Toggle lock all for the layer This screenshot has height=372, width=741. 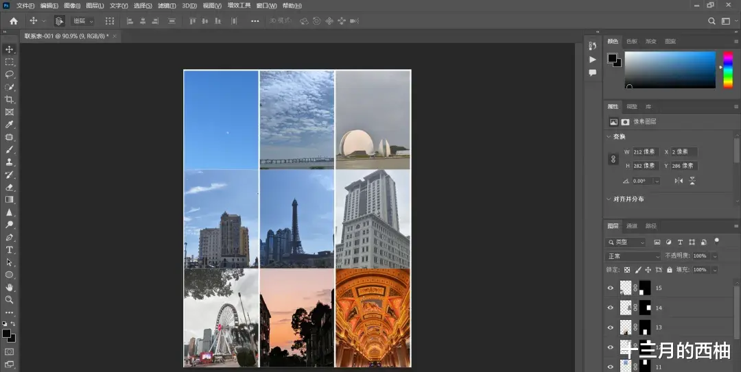[x=669, y=270]
